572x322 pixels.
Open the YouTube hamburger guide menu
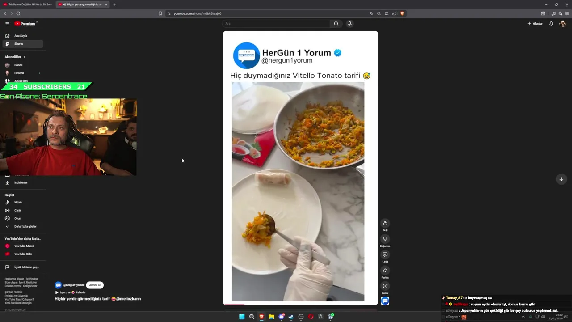coord(7,24)
